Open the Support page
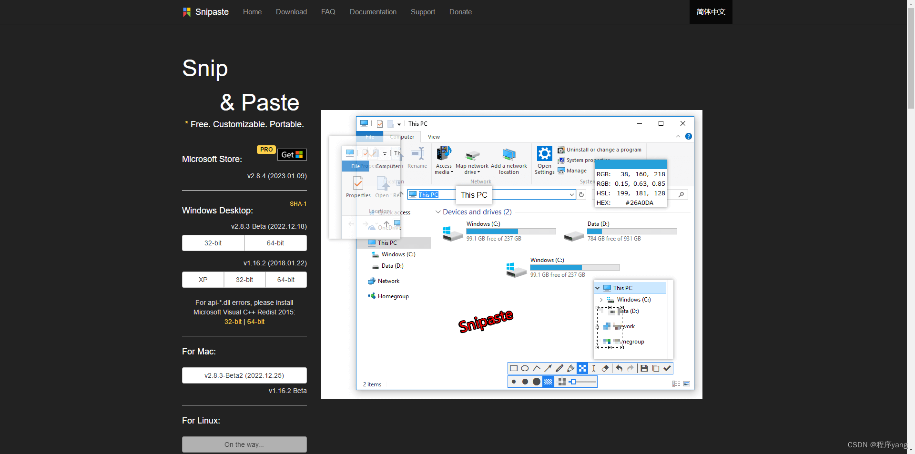This screenshot has height=454, width=915. pos(423,12)
